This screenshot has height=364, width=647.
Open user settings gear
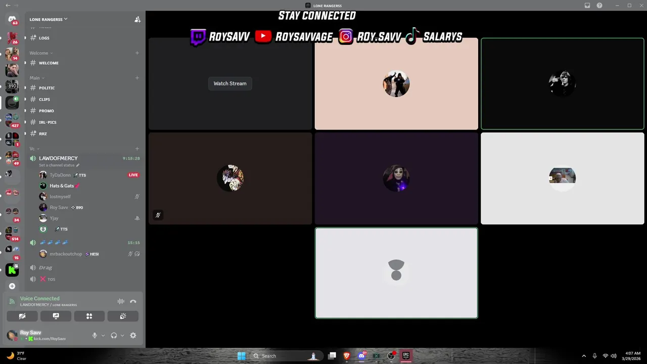coord(133,335)
